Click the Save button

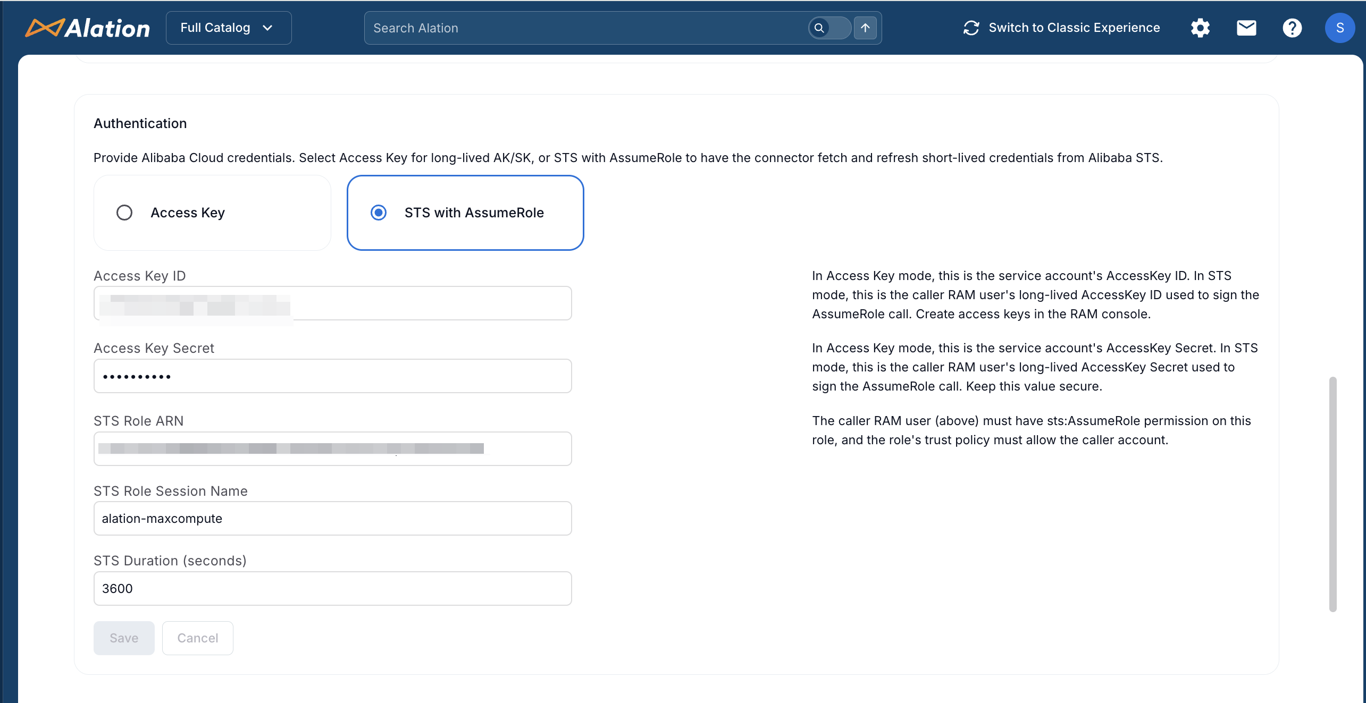tap(124, 638)
